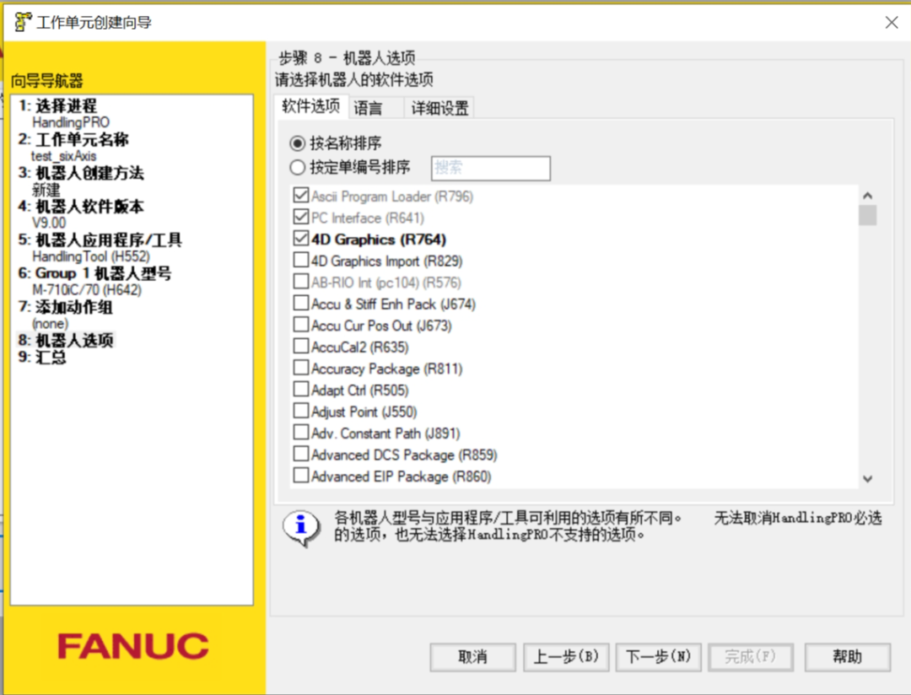Click the 上一步(B) button

click(566, 657)
